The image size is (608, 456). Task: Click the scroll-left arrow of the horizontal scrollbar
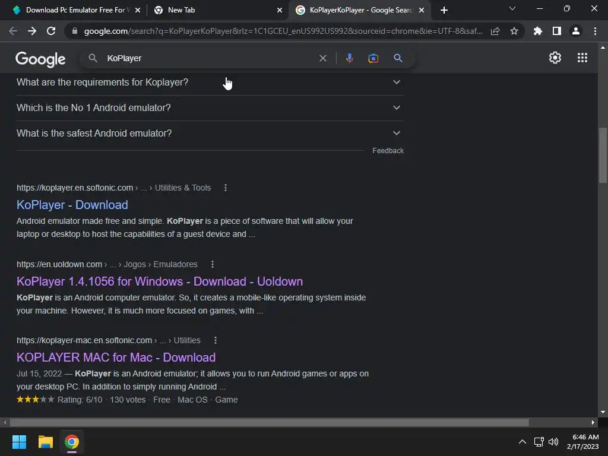point(5,422)
